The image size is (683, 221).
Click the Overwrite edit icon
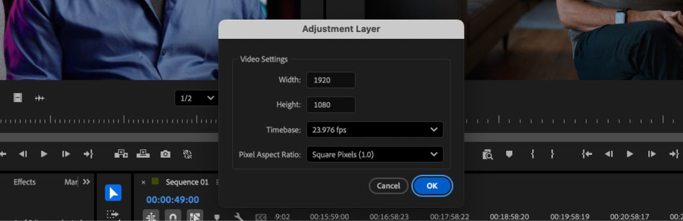click(143, 154)
